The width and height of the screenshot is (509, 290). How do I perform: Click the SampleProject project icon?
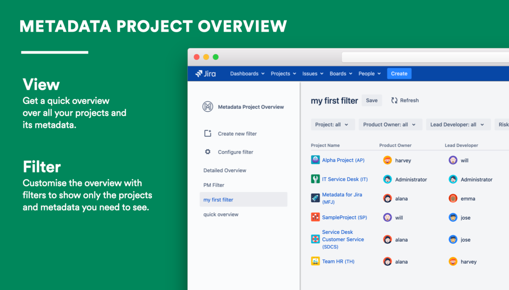pos(315,217)
